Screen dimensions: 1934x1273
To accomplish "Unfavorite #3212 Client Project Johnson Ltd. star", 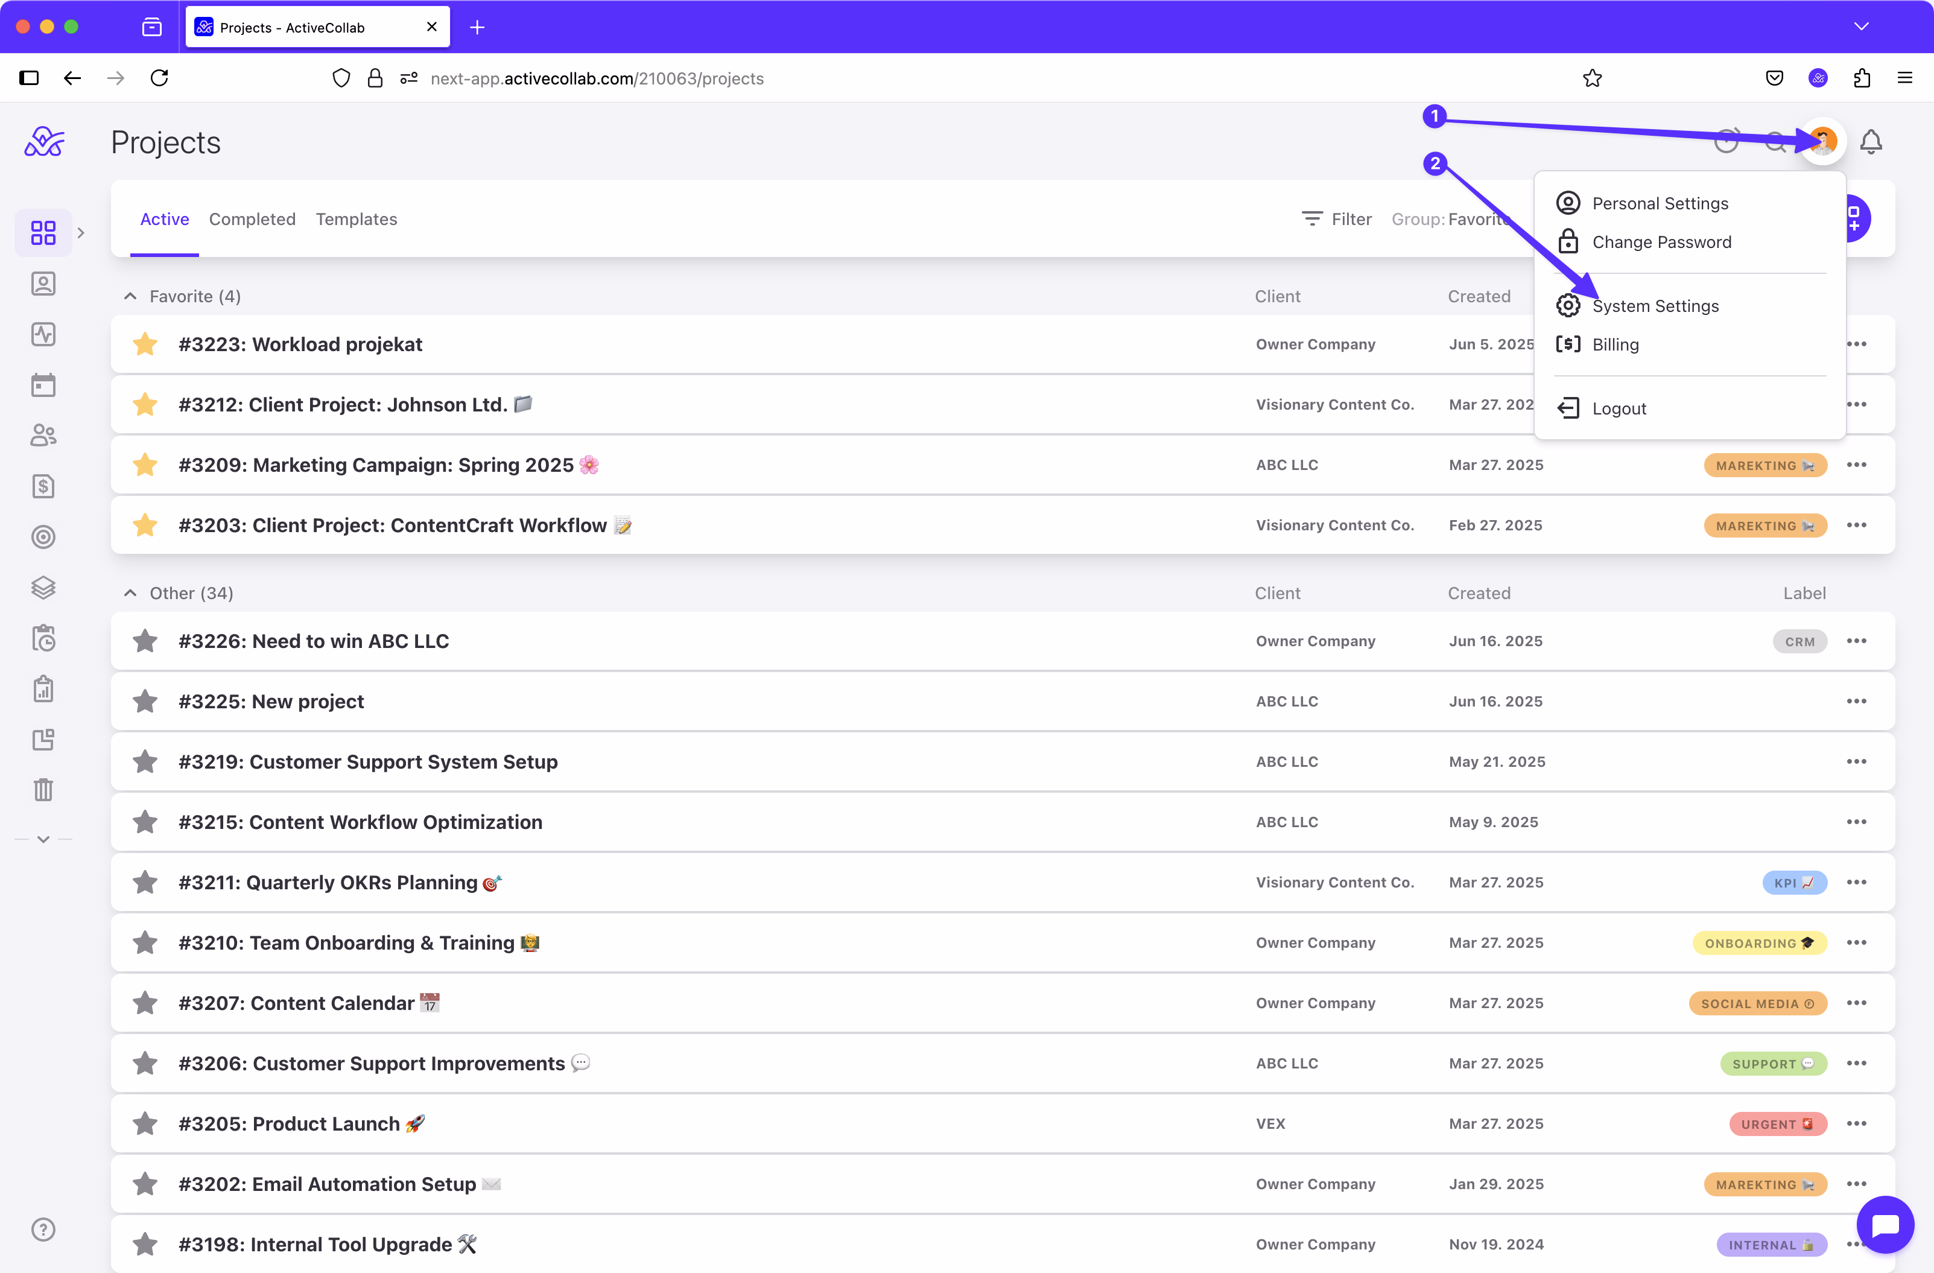I will tap(145, 404).
